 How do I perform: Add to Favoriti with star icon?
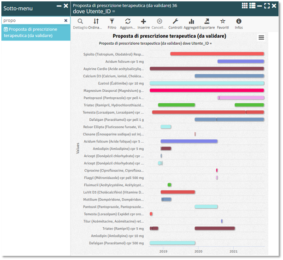223,22
